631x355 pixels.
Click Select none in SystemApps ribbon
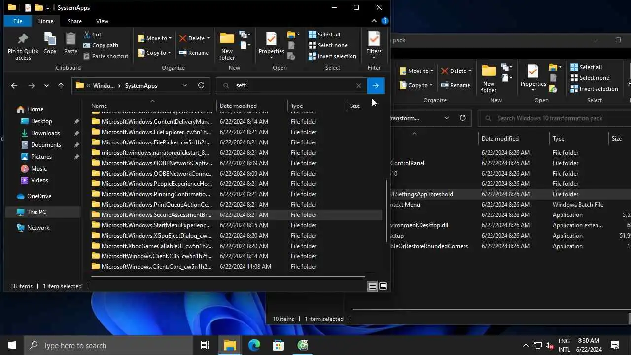pyautogui.click(x=328, y=45)
